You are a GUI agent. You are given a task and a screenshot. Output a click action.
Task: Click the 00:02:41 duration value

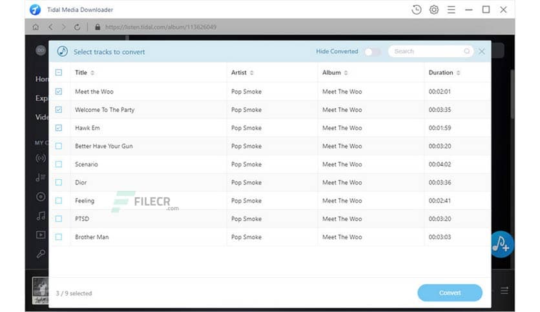pos(440,200)
